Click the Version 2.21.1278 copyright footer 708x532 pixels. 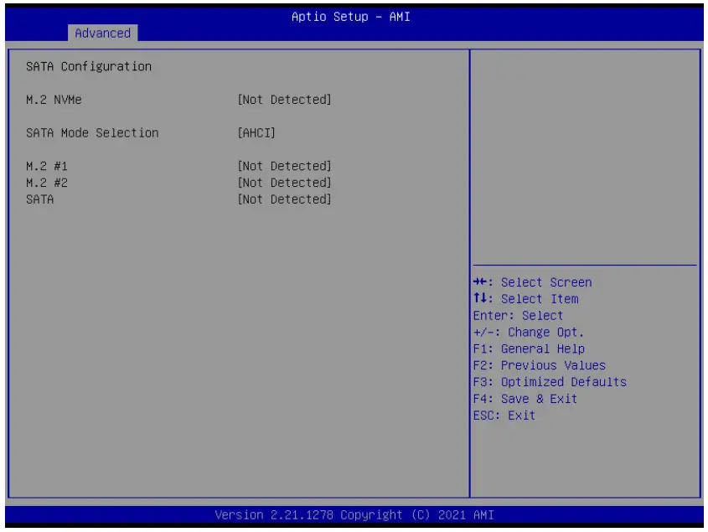pos(354,515)
